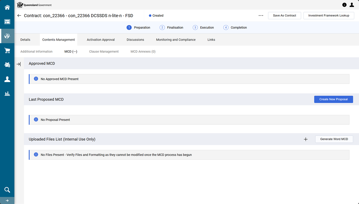Expand the left sidebar with bottom arrow

7,201
